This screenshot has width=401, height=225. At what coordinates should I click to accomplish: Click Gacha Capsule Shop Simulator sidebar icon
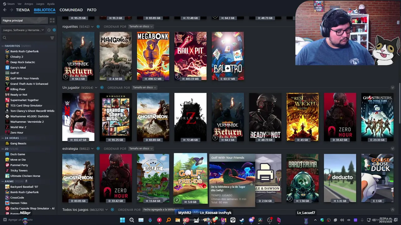pos(7,208)
